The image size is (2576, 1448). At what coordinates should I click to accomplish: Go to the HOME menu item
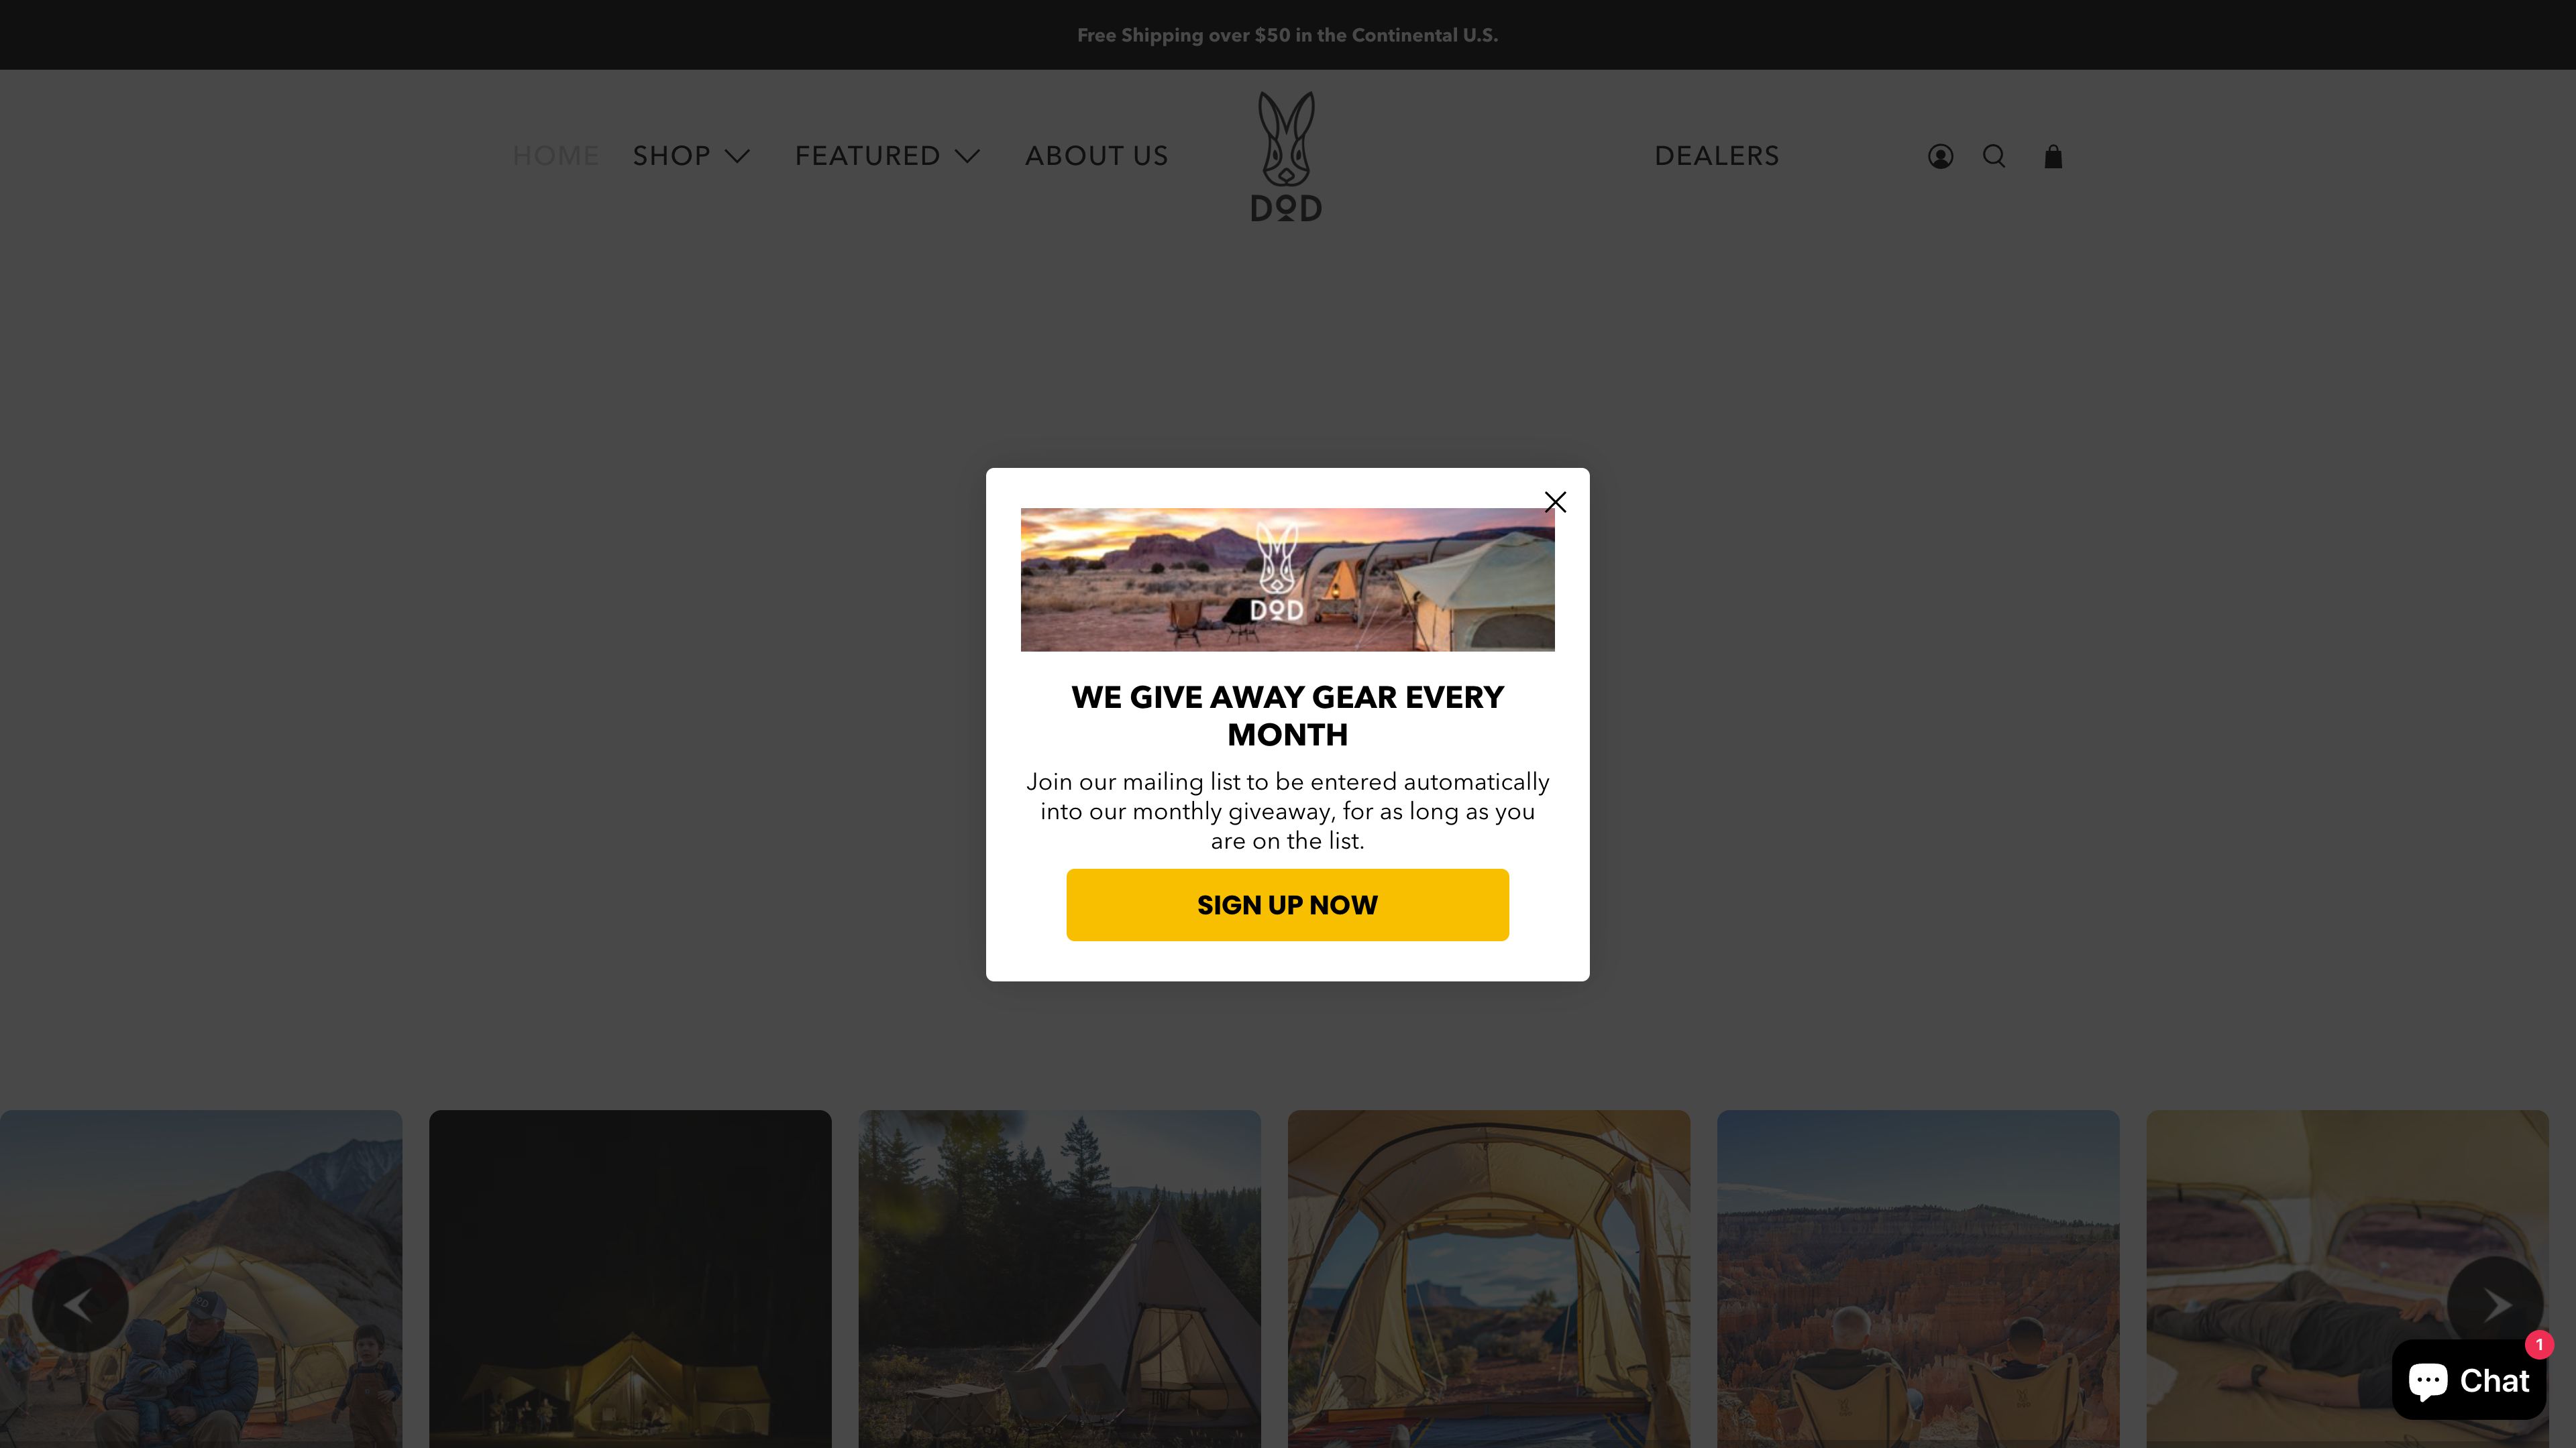(x=555, y=156)
